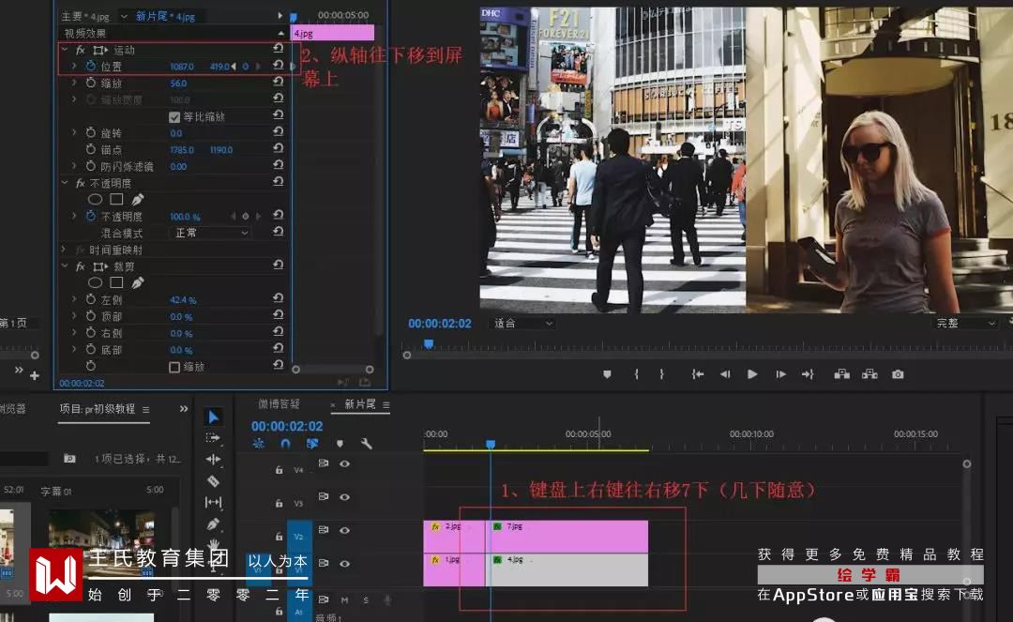Select 7.jpg clip on V2
The height and width of the screenshot is (622, 1013).
[568, 536]
